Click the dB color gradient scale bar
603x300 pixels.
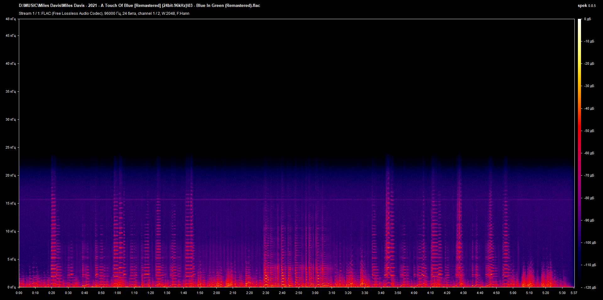pyautogui.click(x=579, y=153)
